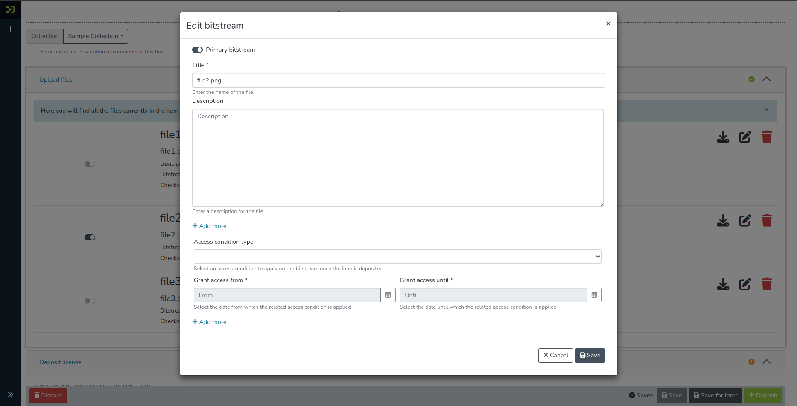
Task: Click into the Description text area
Action: point(397,158)
